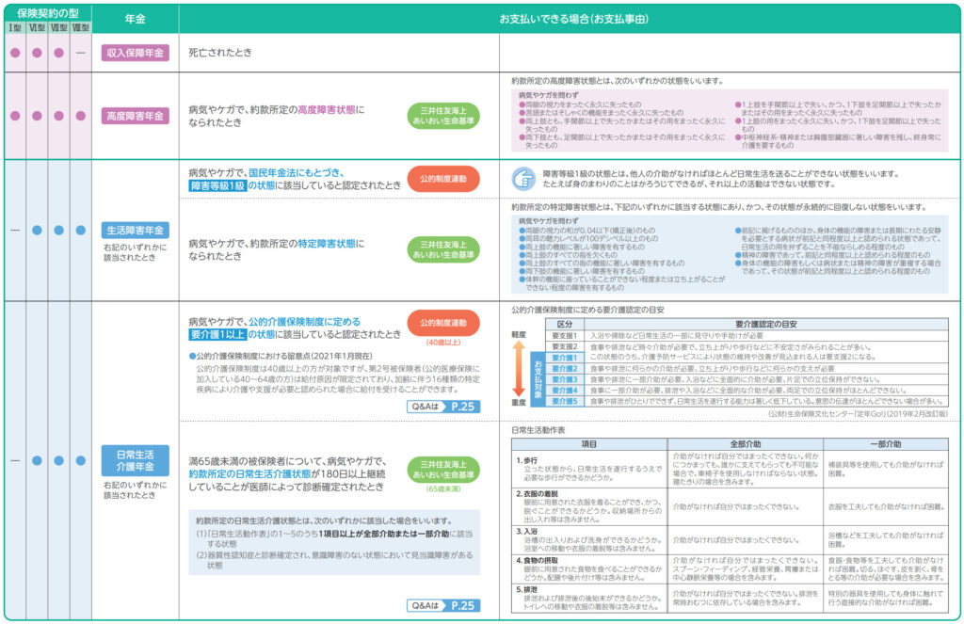Click the orange severity arrow between 軽度 and 重度

click(519, 368)
